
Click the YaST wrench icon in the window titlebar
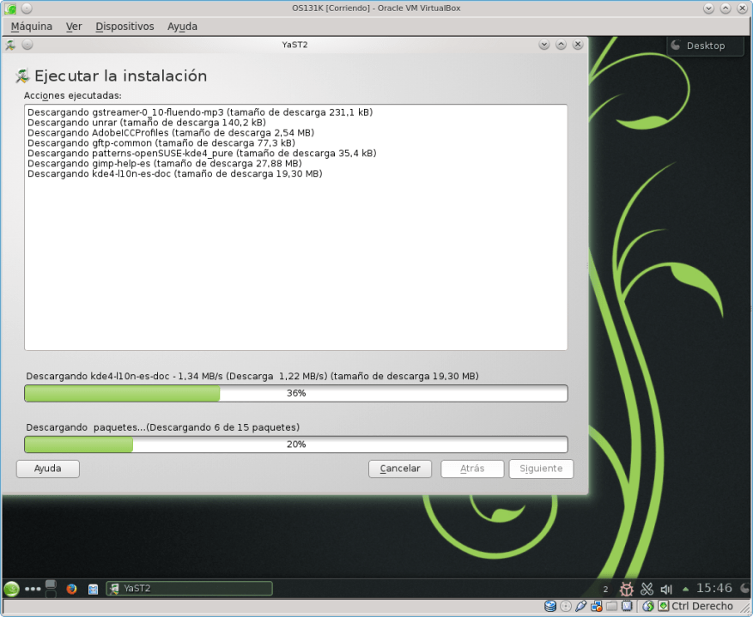(x=10, y=45)
